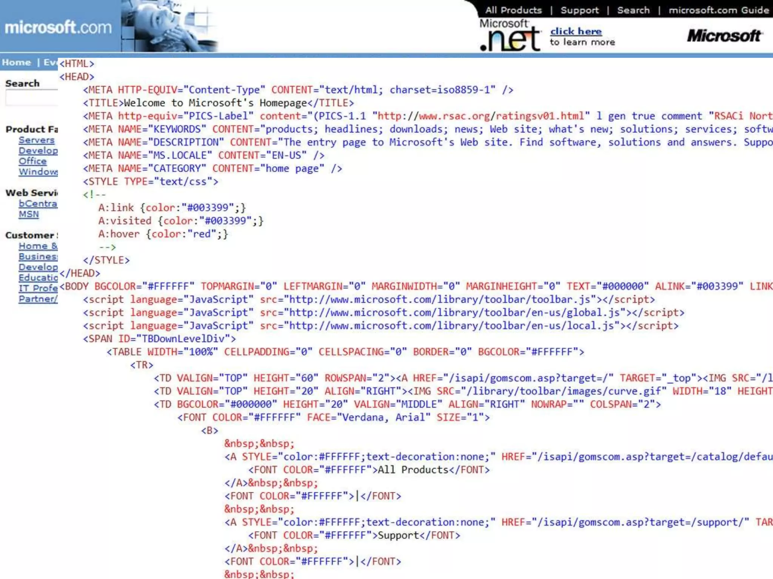Follow the 'click here' link
The image size is (773, 579).
click(576, 31)
